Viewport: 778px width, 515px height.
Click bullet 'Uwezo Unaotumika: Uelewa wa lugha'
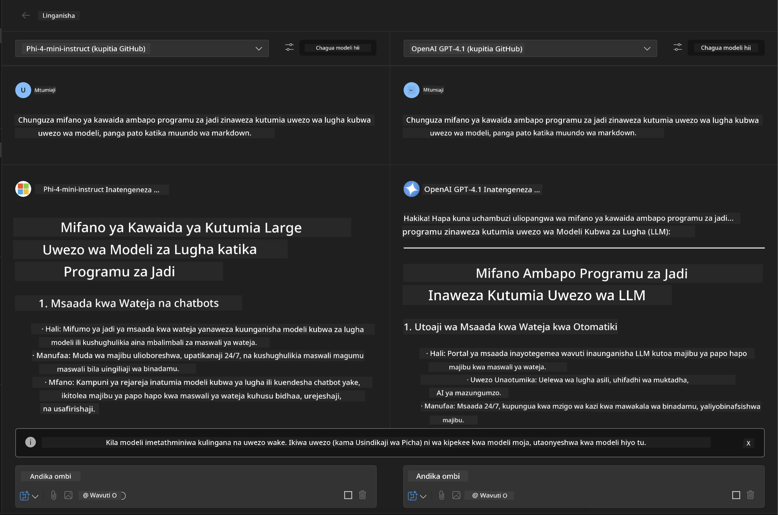[578, 380]
